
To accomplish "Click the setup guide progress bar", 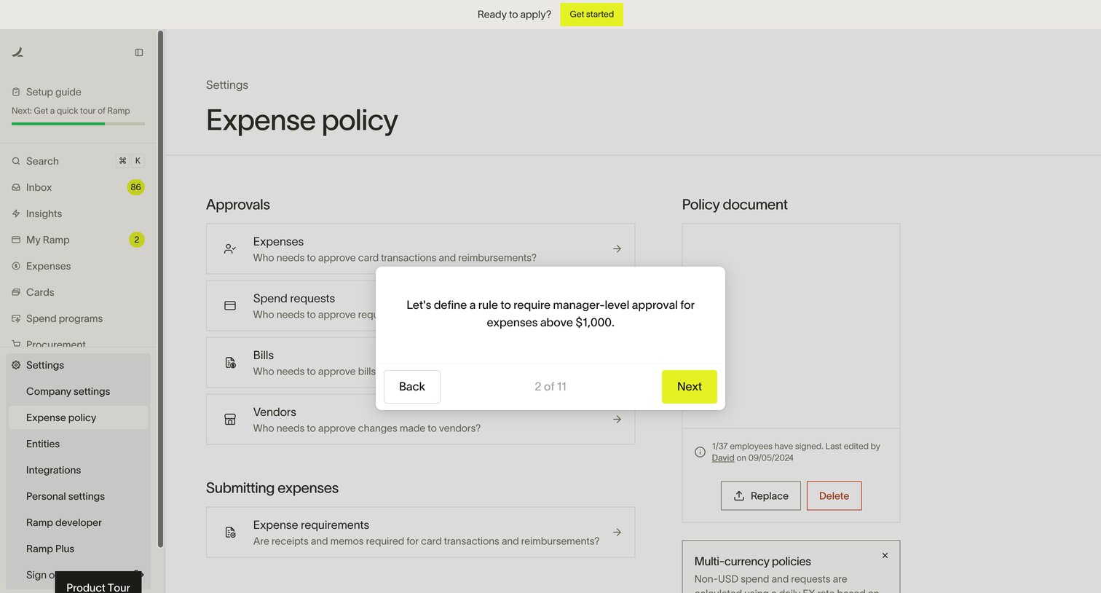I will [x=78, y=124].
